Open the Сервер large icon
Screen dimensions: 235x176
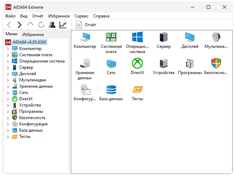(x=164, y=37)
